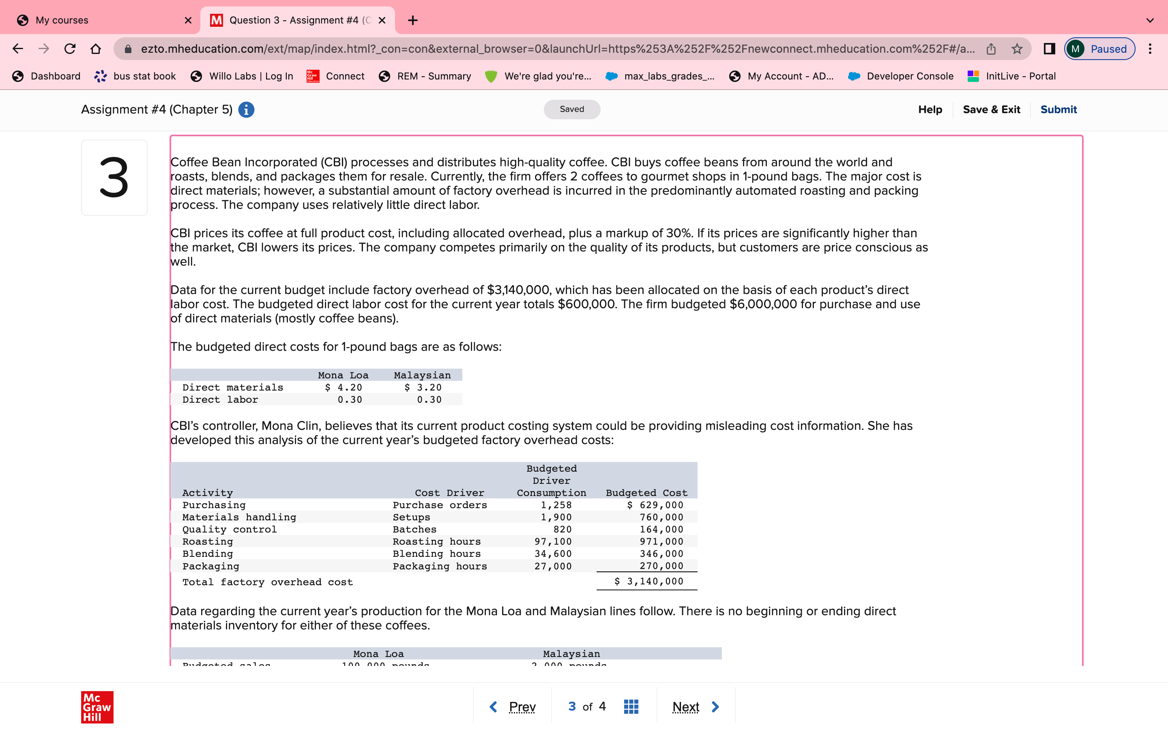Image resolution: width=1168 pixels, height=730 pixels.
Task: Navigate back using the back arrow
Action: [17, 48]
